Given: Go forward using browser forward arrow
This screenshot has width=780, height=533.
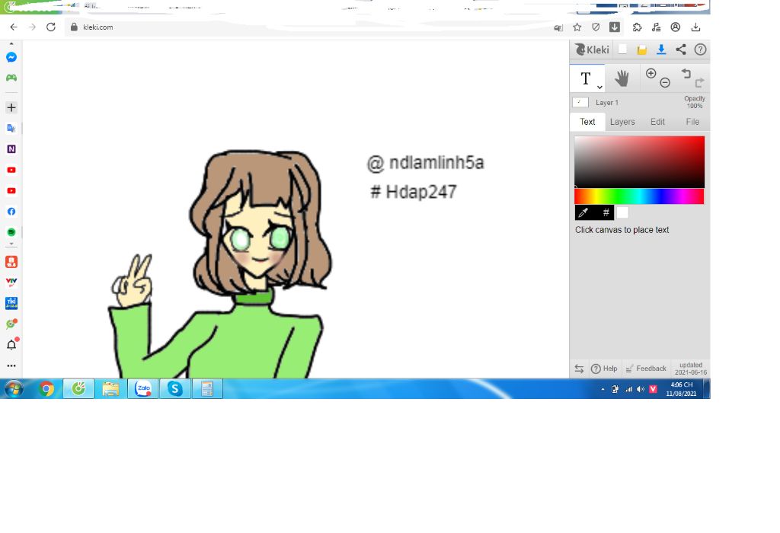Looking at the screenshot, I should point(32,27).
